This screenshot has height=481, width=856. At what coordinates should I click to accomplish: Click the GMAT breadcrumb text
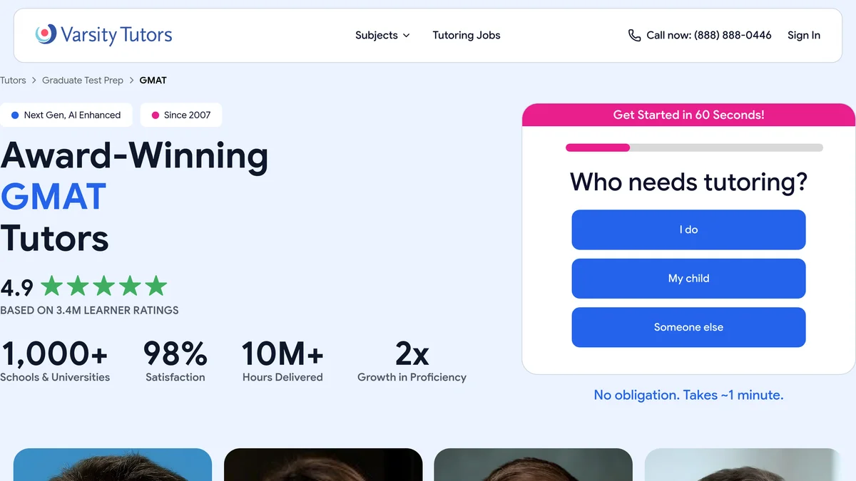click(x=153, y=81)
